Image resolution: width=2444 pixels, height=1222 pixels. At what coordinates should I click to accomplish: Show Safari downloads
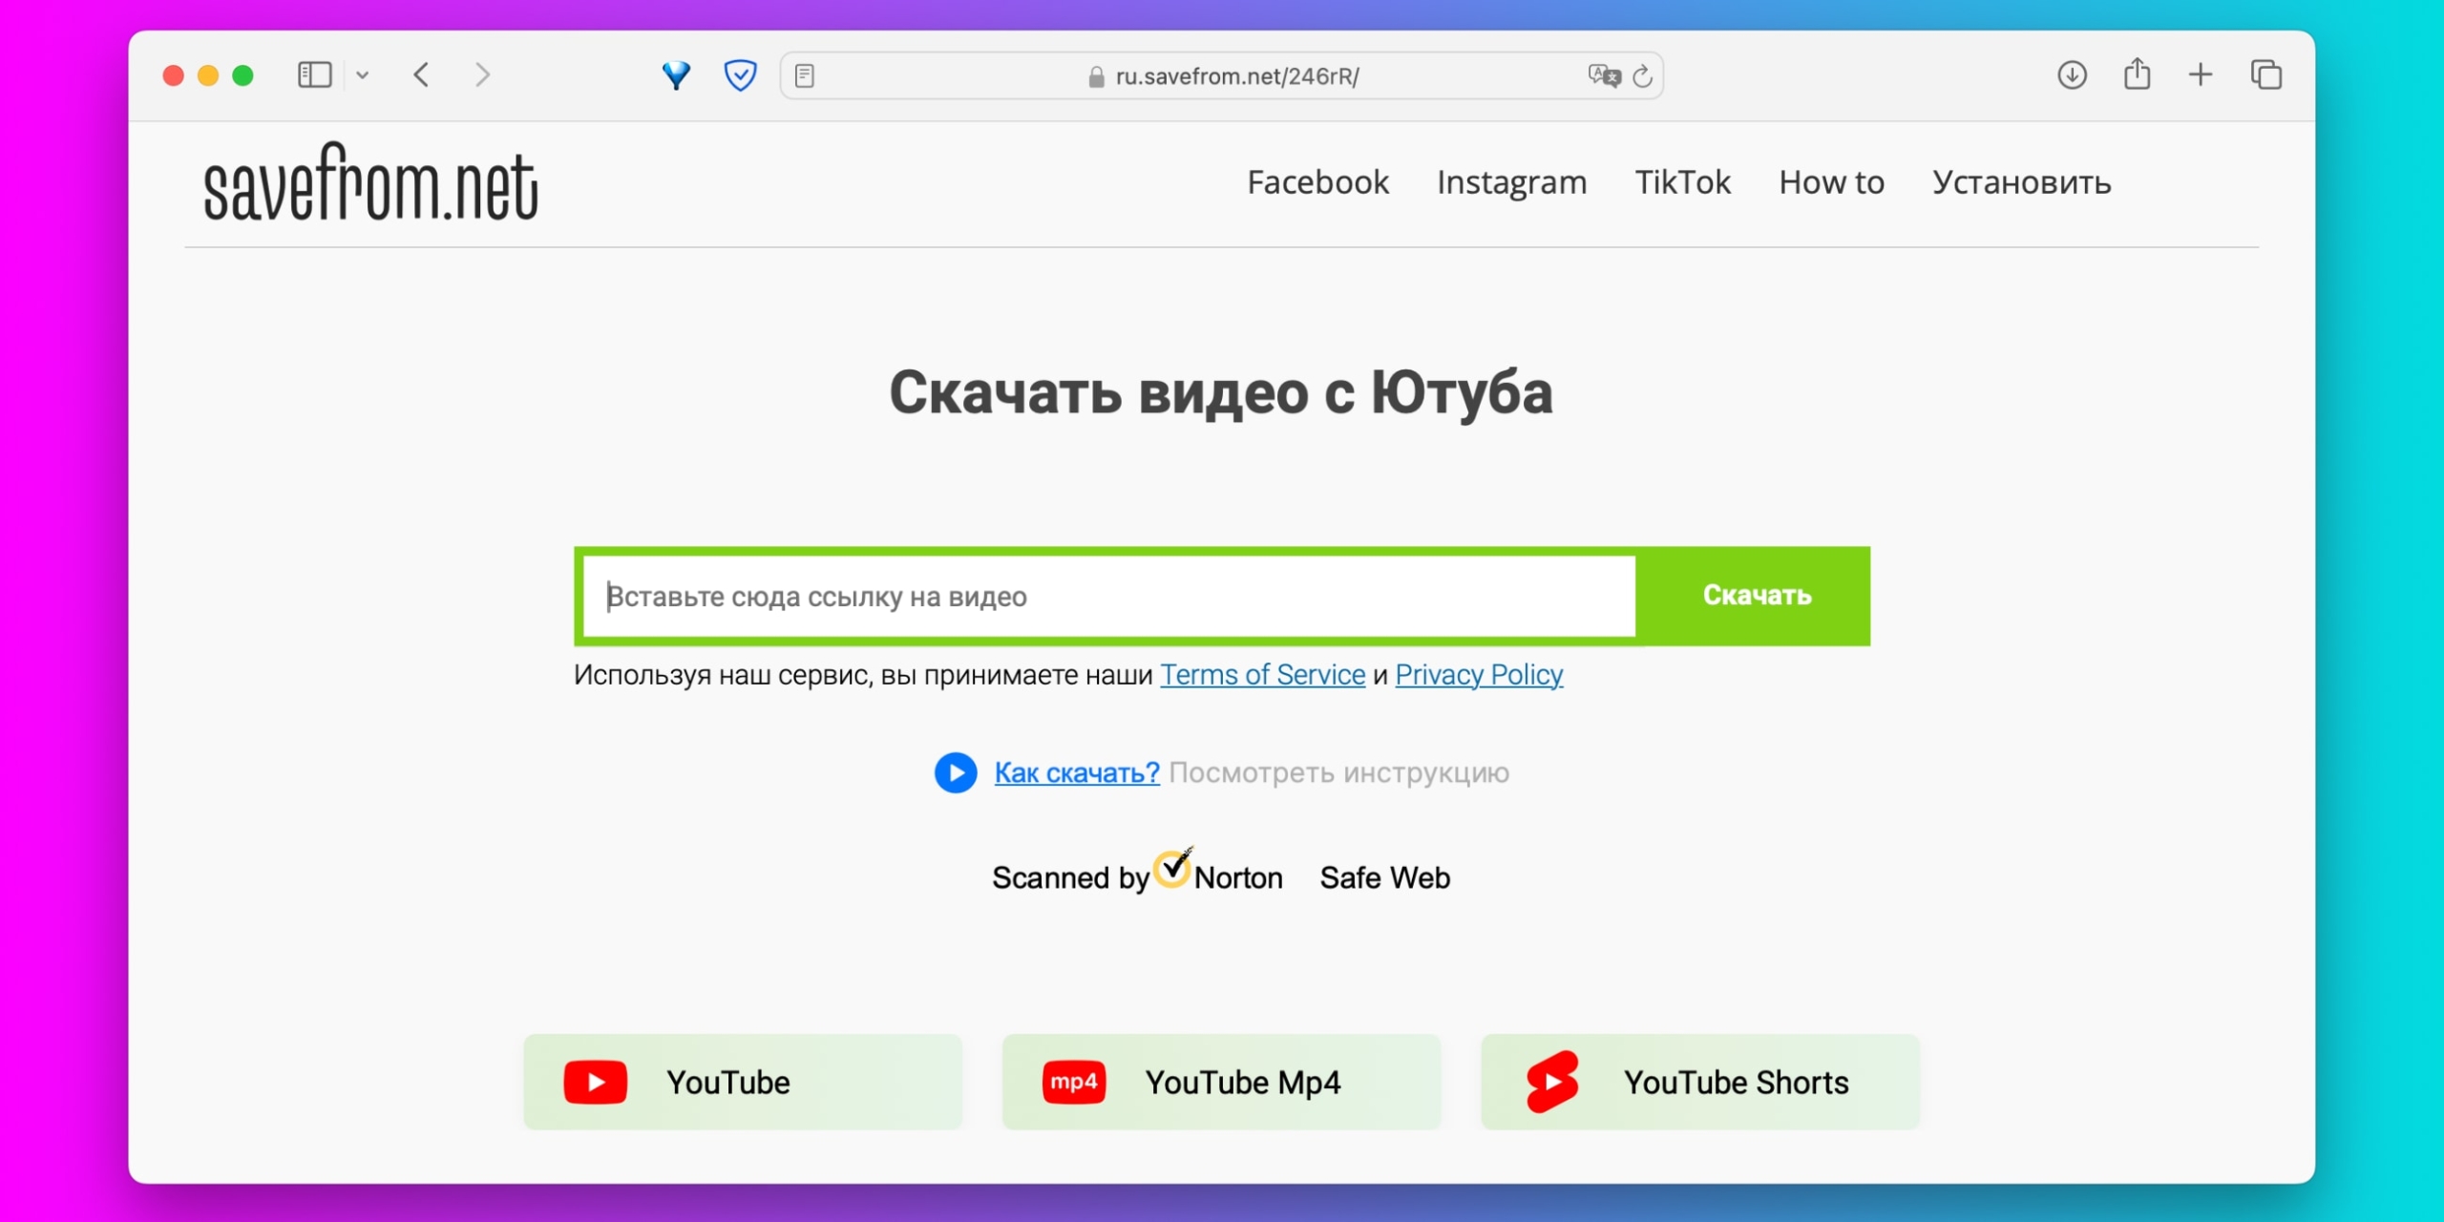[2072, 74]
